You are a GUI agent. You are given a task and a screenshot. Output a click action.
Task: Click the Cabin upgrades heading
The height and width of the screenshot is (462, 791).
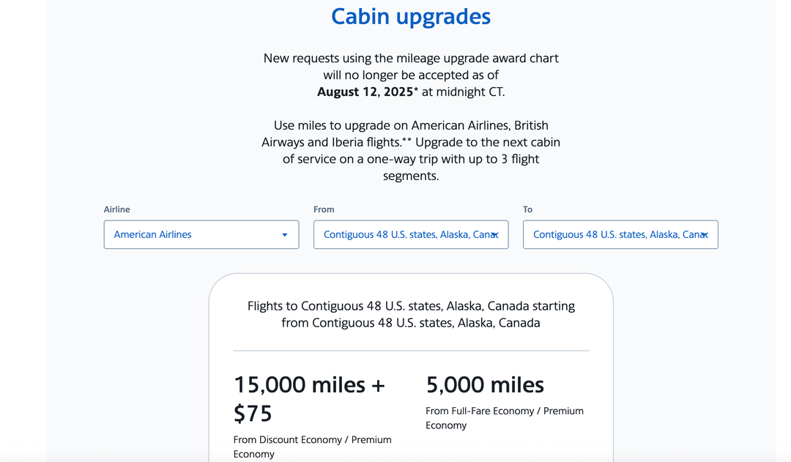410,16
